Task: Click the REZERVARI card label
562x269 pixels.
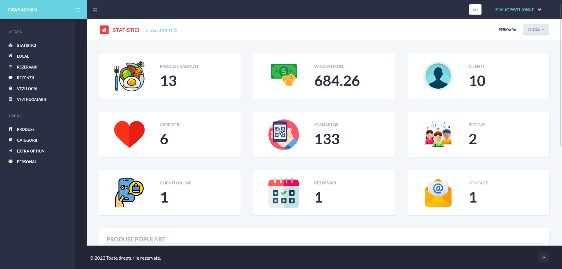Action: coord(325,183)
